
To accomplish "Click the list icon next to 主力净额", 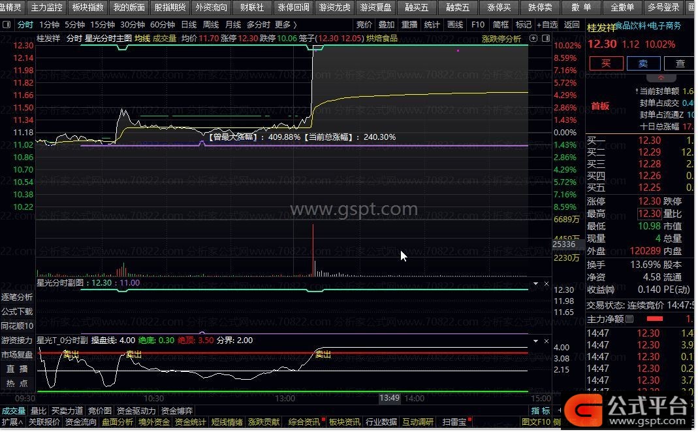I will pos(630,320).
